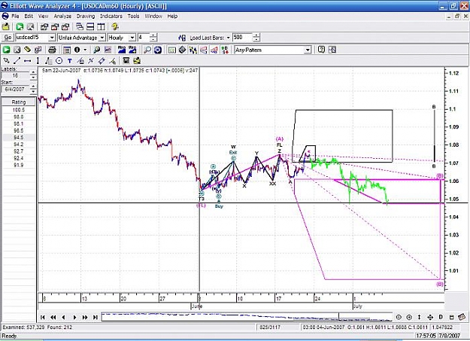
Task: Select the text T drawing tool
Action: (x=69, y=61)
